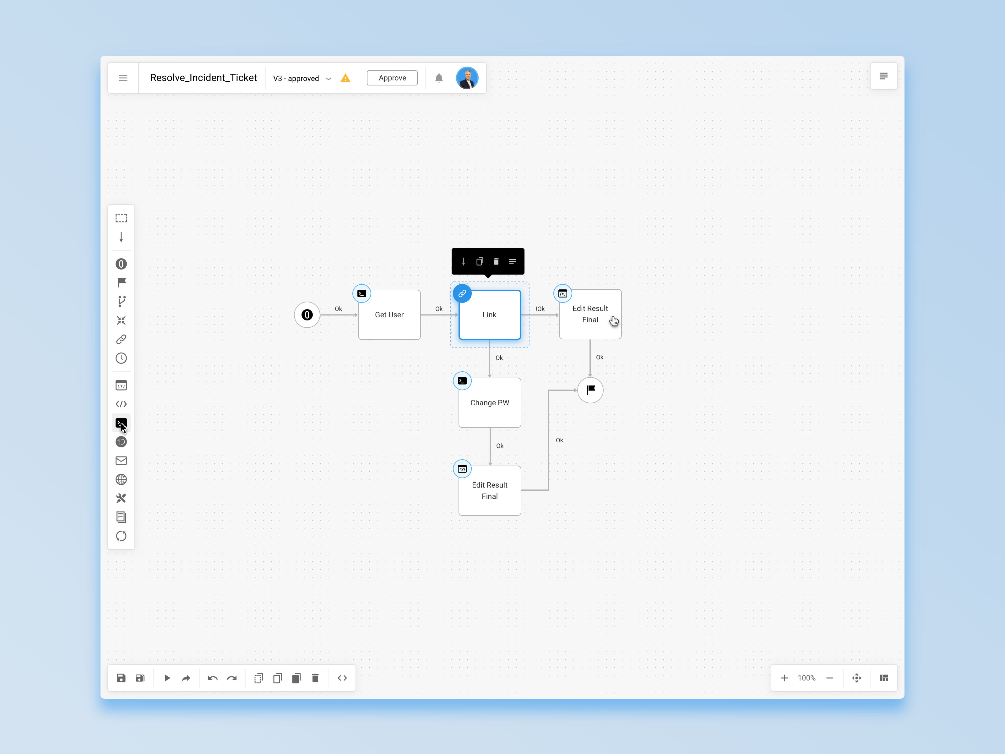Image resolution: width=1005 pixels, height=754 pixels.
Task: Select the clock timer node tool
Action: (x=121, y=358)
